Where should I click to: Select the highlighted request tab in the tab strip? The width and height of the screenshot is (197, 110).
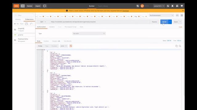coord(137,16)
